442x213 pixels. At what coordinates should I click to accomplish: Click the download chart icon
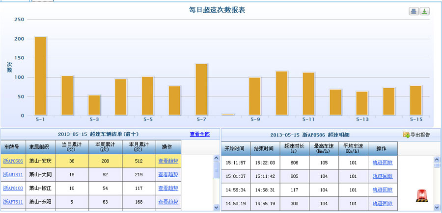[424, 11]
